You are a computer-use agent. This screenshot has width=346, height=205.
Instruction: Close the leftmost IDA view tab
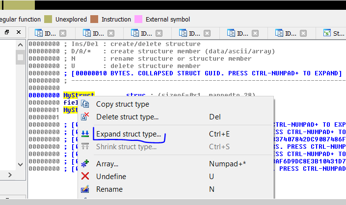[x=63, y=34]
